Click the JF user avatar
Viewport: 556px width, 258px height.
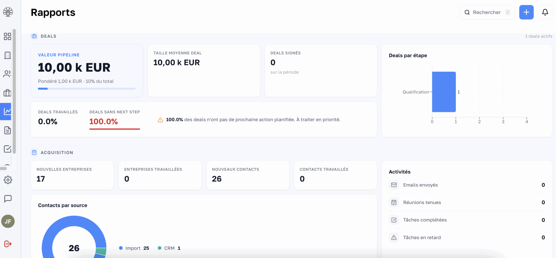click(8, 221)
